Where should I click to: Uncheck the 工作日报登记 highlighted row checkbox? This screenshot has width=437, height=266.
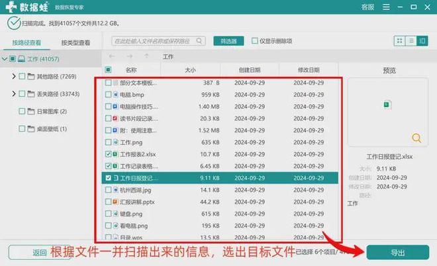coord(108,178)
